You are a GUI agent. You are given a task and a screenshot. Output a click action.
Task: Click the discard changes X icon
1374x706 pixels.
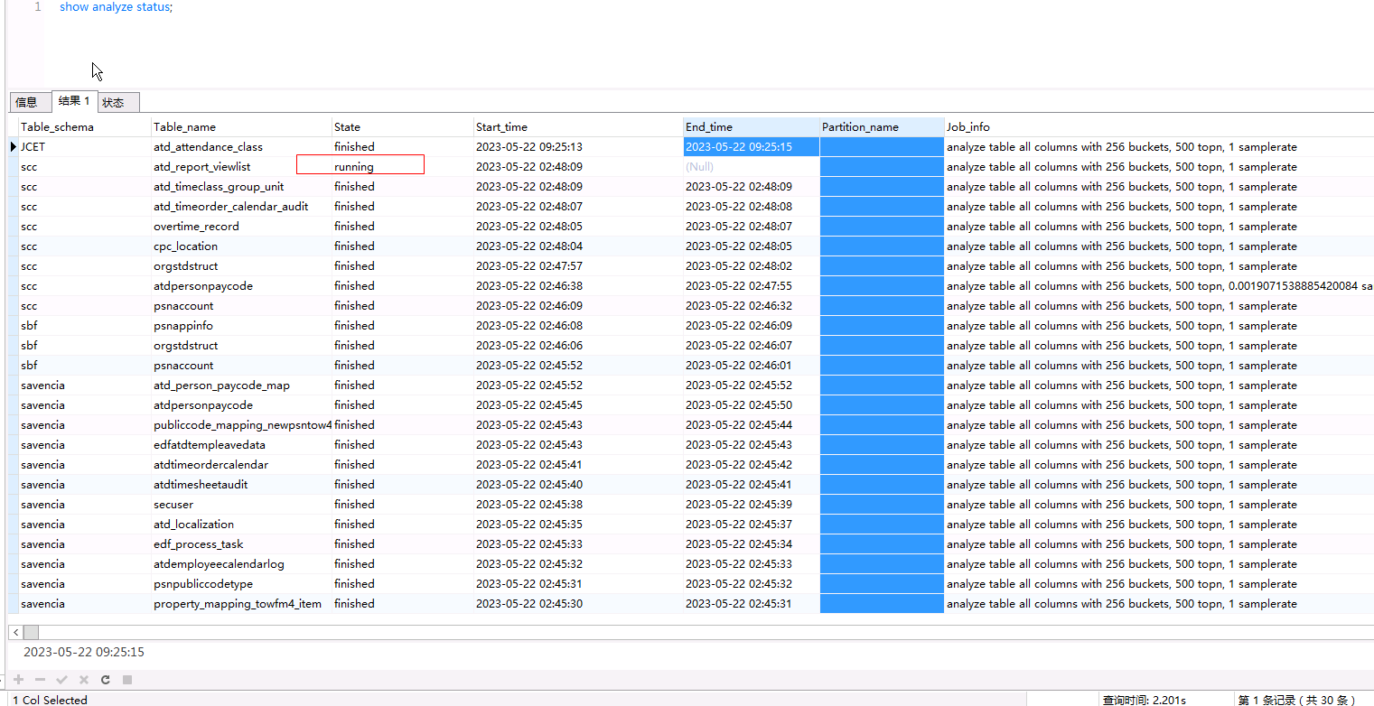pos(84,680)
